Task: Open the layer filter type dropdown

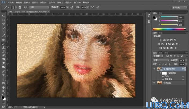Action: 158,56
